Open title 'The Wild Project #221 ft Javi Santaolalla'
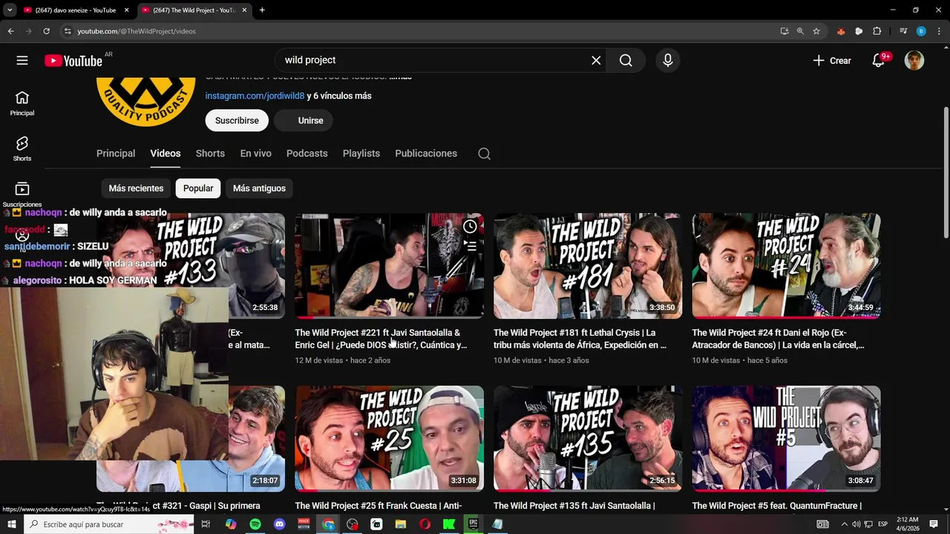The height and width of the screenshot is (534, 950). point(381,339)
